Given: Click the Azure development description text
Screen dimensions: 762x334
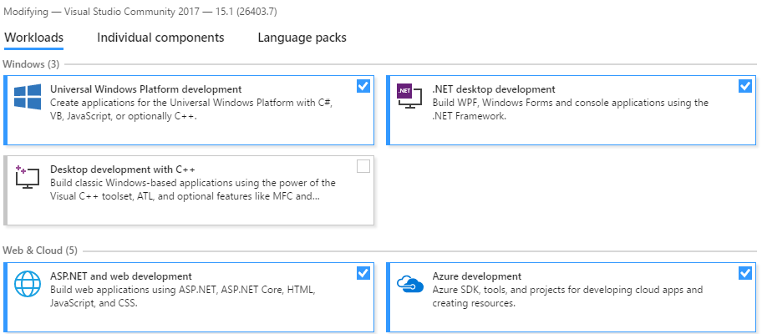Looking at the screenshot, I should coord(567,296).
